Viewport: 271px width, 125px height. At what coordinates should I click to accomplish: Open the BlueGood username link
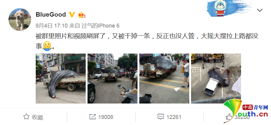pos(51,15)
